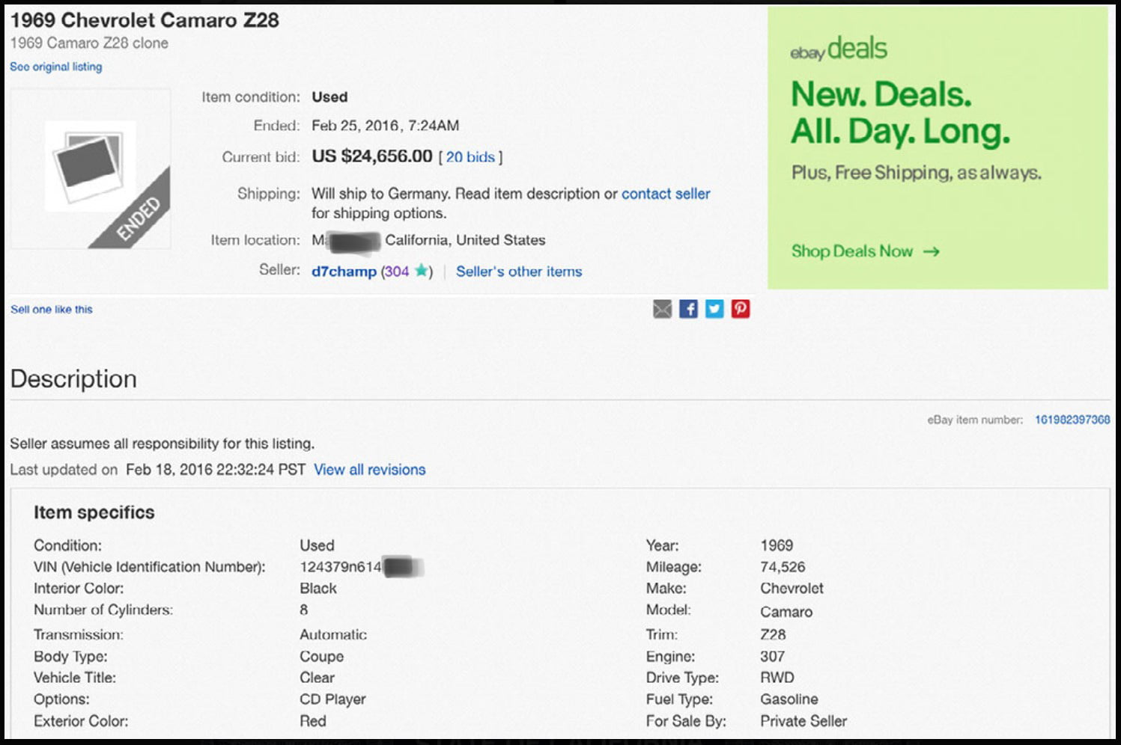Viewport: 1121px width, 745px height.
Task: Click Options value CD Player
Action: pos(332,699)
